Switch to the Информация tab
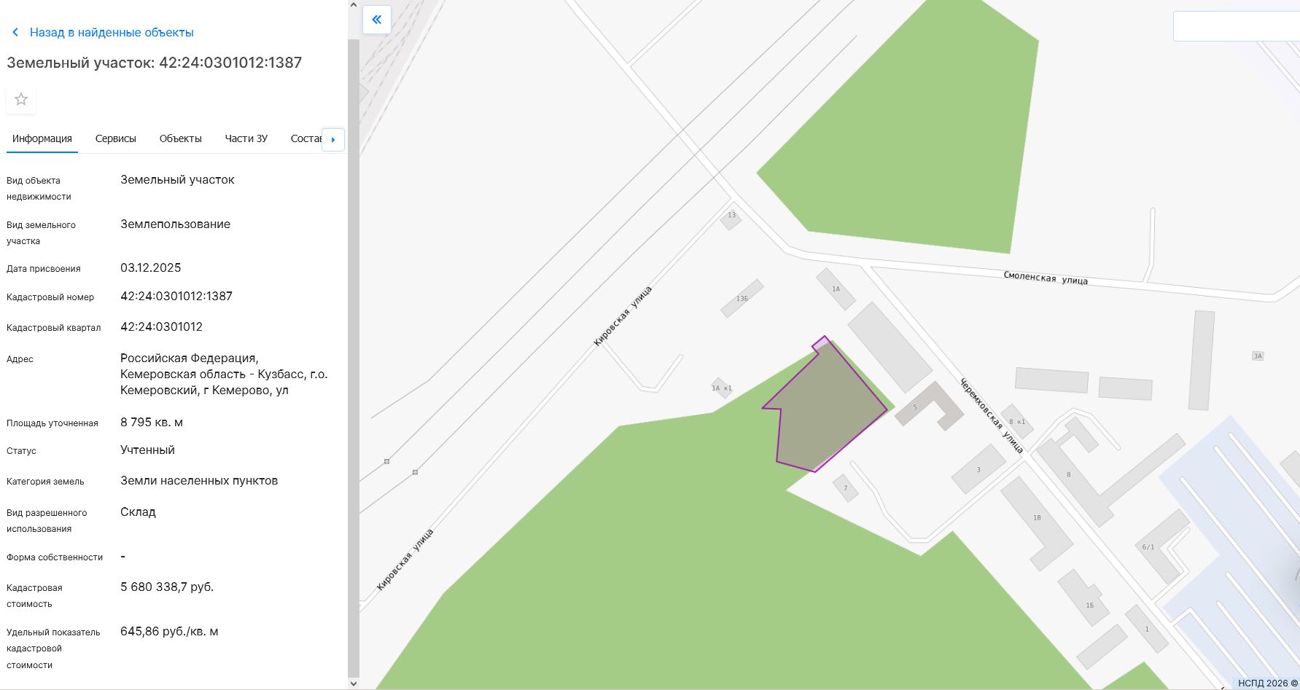Image resolution: width=1300 pixels, height=690 pixels. (42, 138)
